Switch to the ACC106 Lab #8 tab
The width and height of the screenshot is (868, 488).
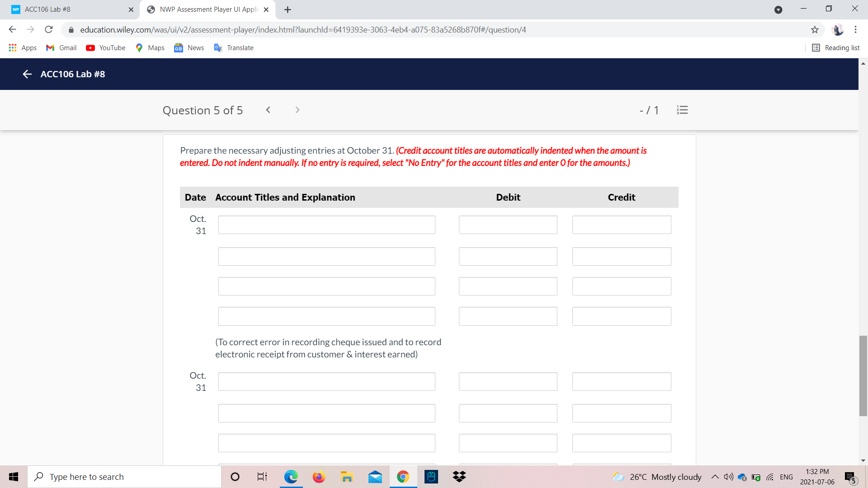pyautogui.click(x=68, y=9)
